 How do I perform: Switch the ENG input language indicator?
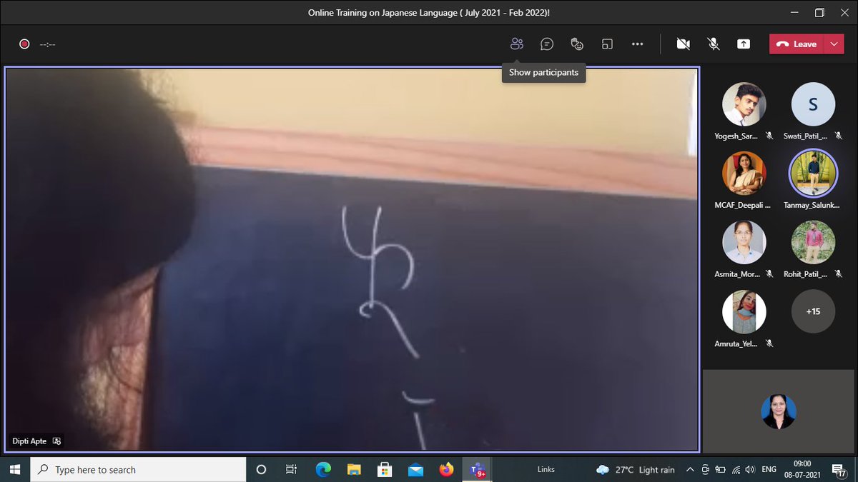click(x=769, y=469)
